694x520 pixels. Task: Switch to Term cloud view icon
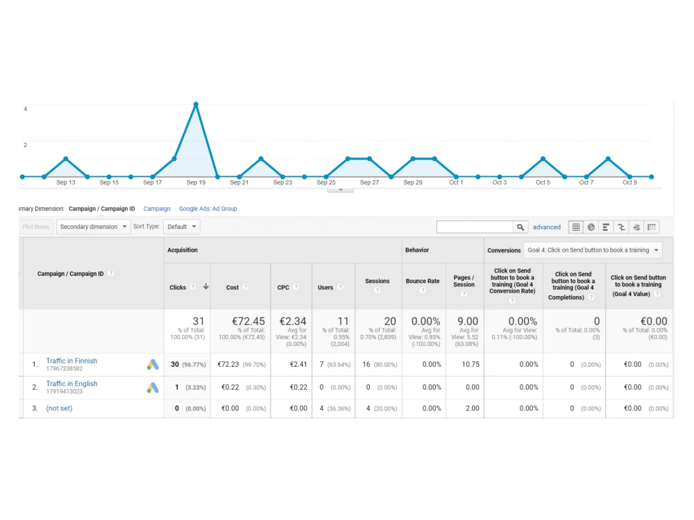point(636,227)
